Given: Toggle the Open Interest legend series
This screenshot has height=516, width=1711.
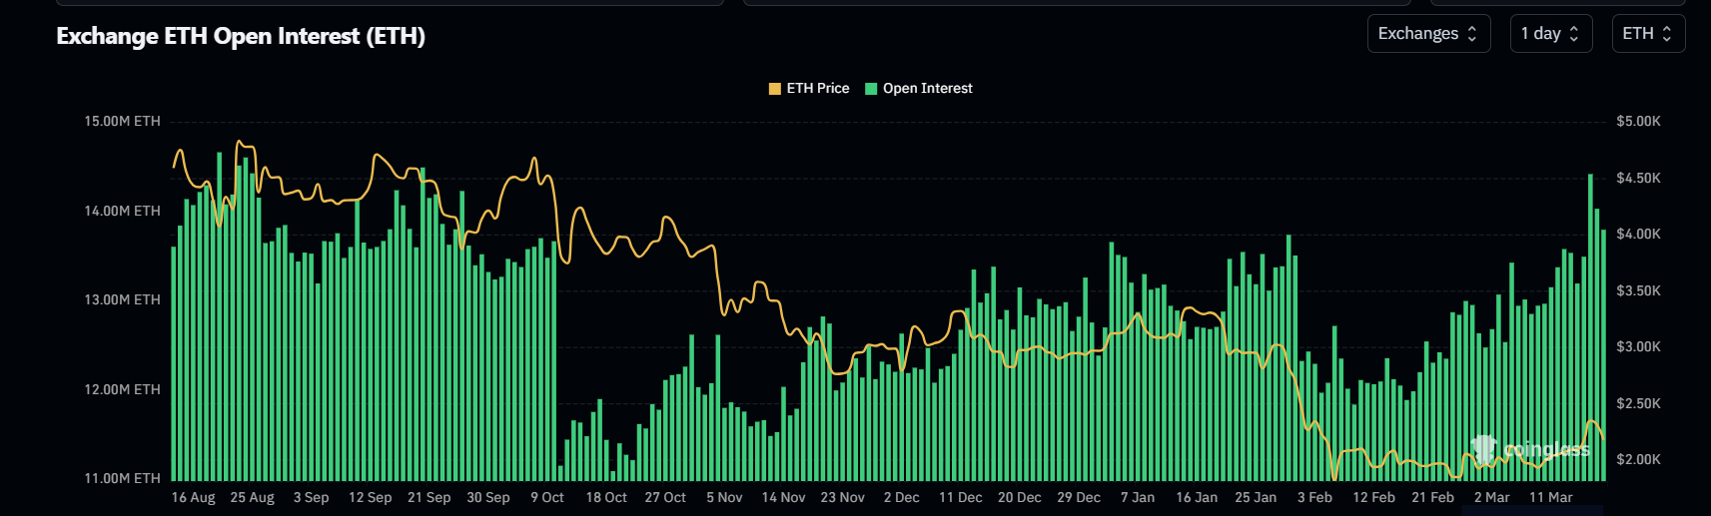Looking at the screenshot, I should tap(927, 89).
